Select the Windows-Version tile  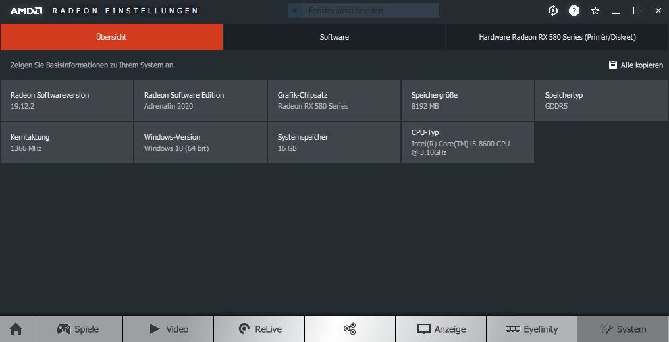[x=201, y=142]
